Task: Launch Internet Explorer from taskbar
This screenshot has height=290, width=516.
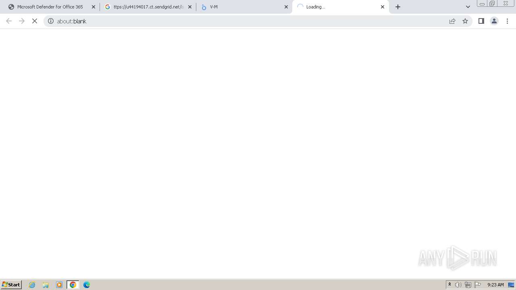Action: coord(32,285)
